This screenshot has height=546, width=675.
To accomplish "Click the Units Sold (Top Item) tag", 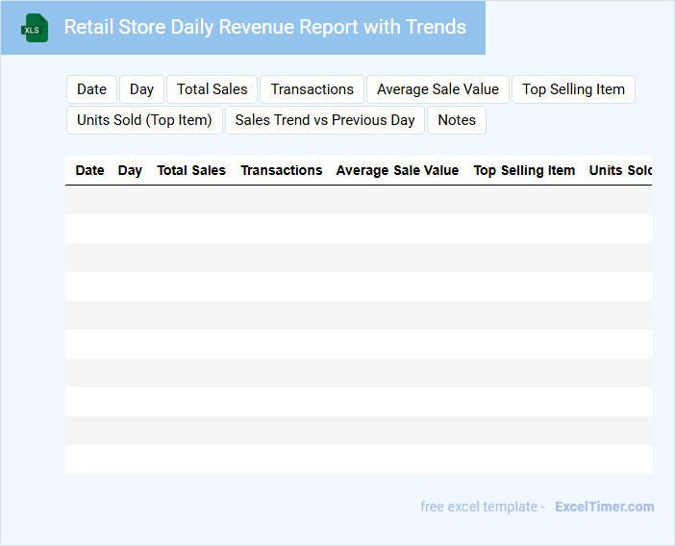I will click(x=144, y=120).
